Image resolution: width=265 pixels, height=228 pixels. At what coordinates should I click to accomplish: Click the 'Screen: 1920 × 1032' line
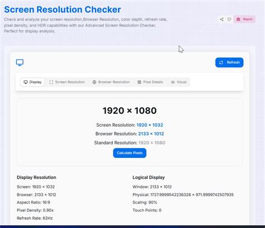pos(36,187)
